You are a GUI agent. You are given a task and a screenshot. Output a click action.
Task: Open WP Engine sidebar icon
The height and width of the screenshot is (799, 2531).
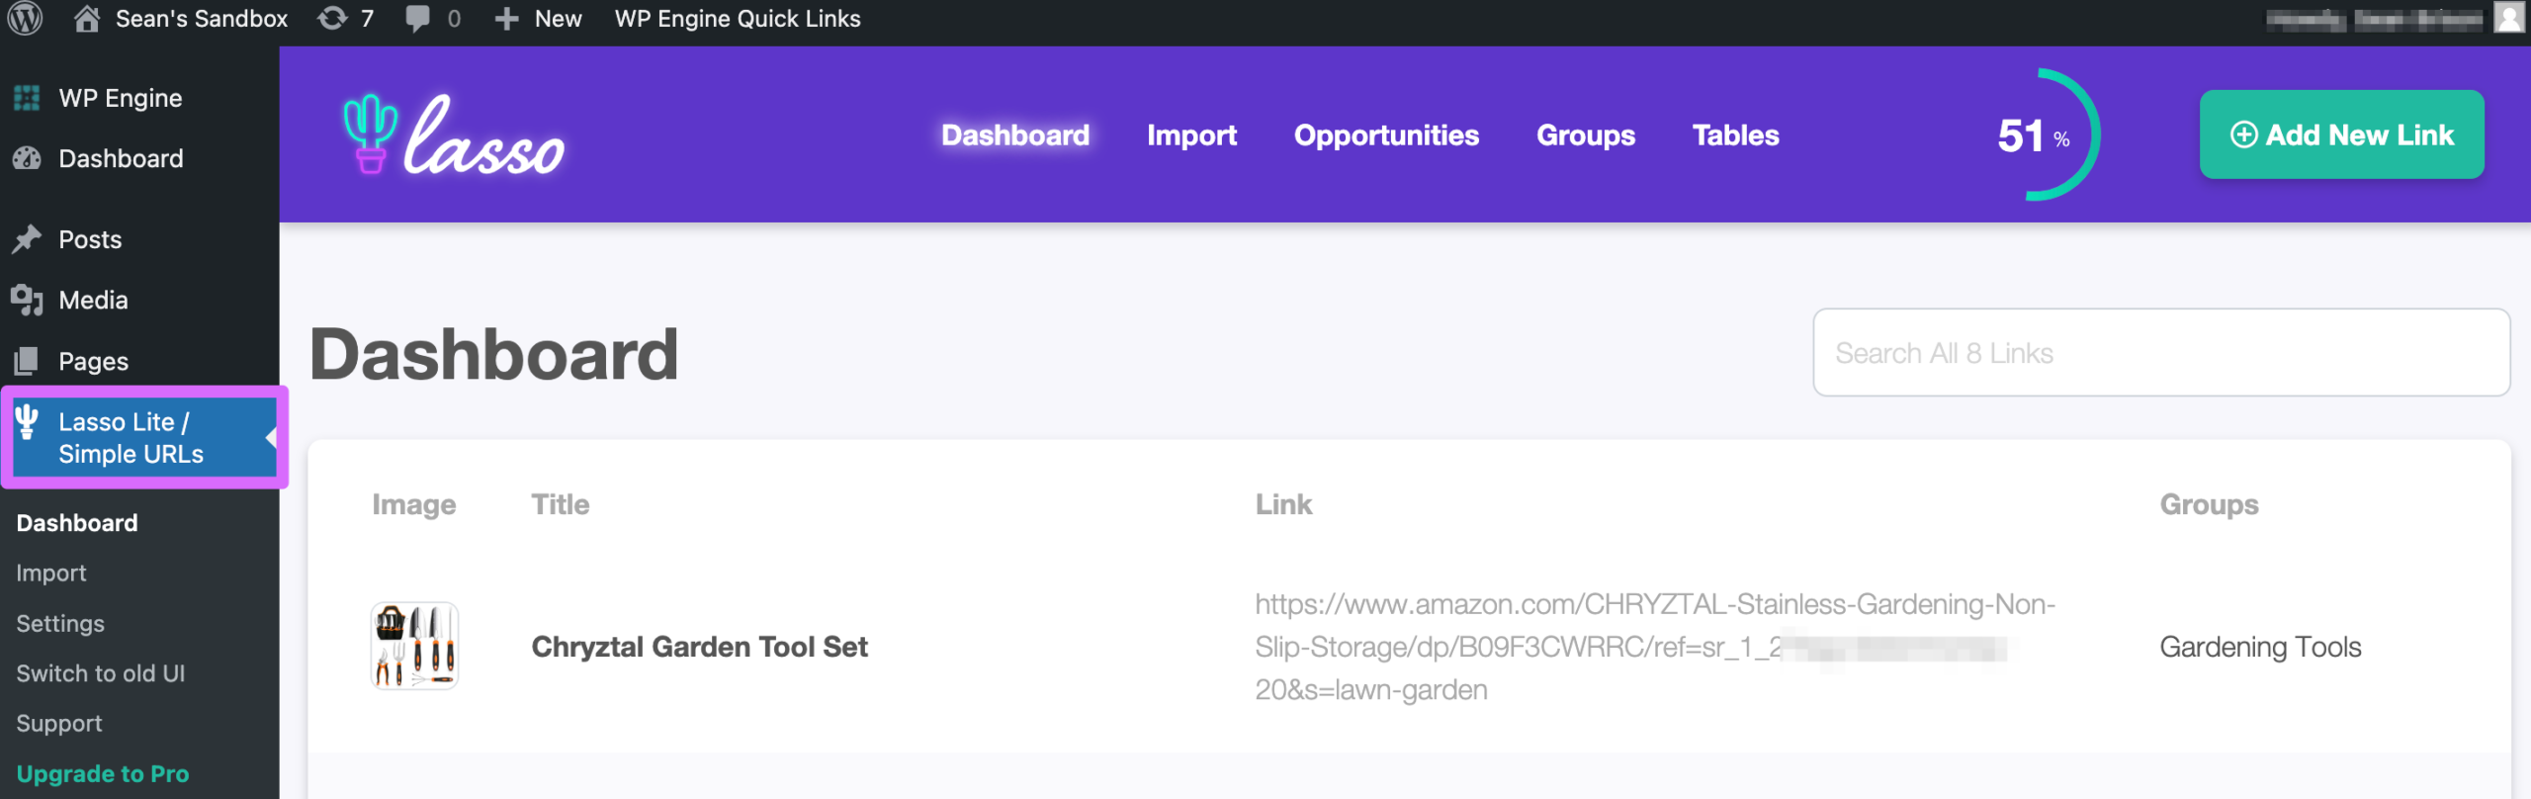[27, 98]
